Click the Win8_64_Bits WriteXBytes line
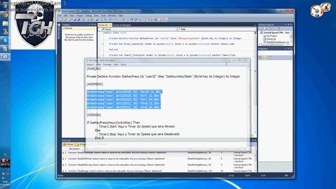This screenshot has height=189, width=336. [x=123, y=107]
